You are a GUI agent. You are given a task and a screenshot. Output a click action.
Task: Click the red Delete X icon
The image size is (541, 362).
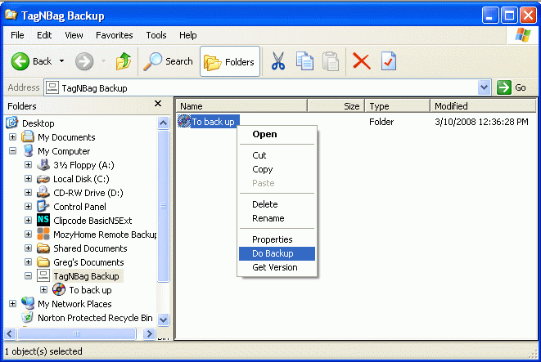361,61
